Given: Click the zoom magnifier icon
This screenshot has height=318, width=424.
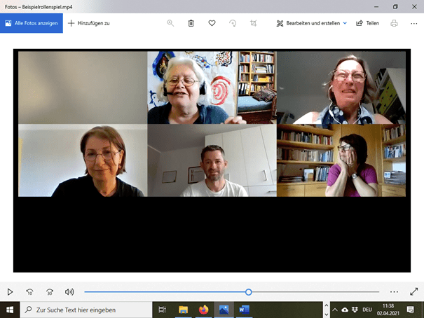Looking at the screenshot, I should pos(170,23).
